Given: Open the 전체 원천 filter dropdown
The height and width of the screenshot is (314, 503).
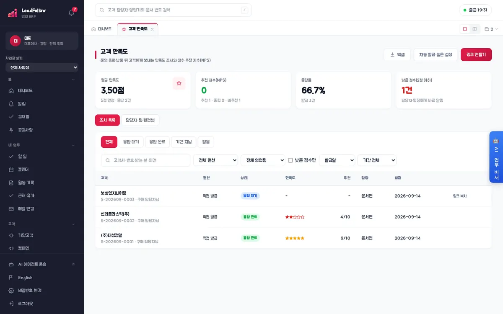Looking at the screenshot, I should coord(215,160).
